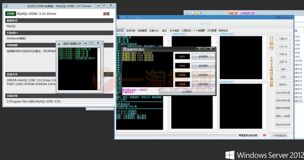Click the 保存所有设置 button
The height and width of the screenshot is (160, 304).
(283, 93)
